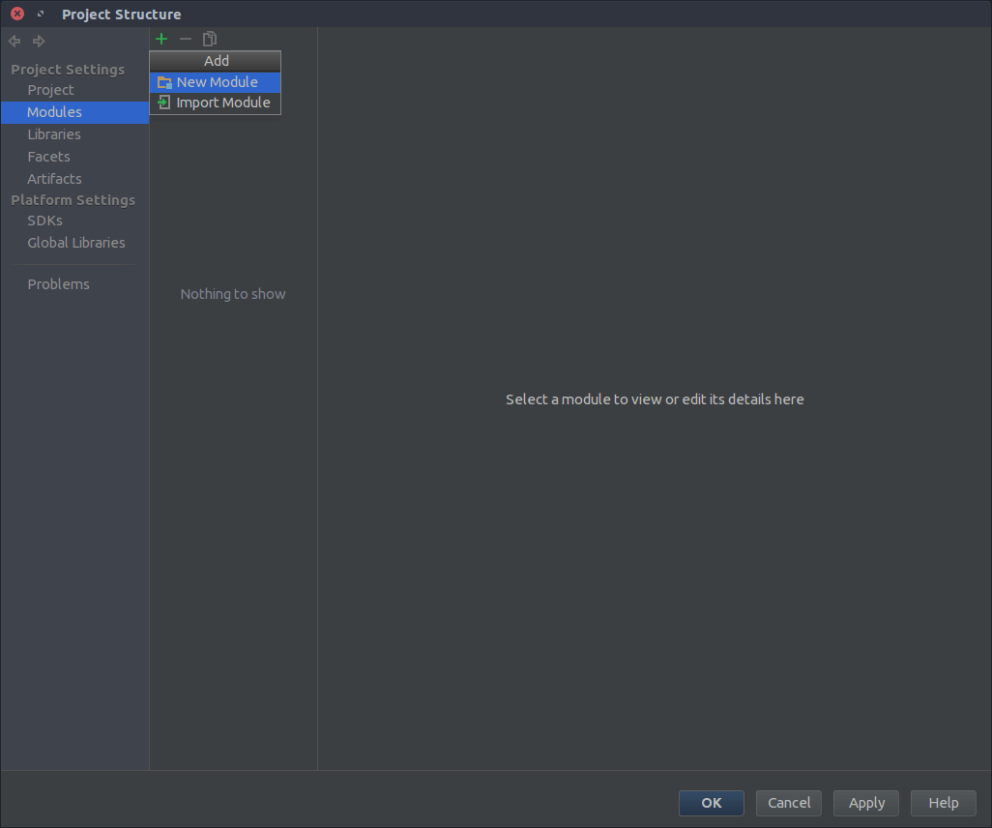Close the Project Structure dialog window
This screenshot has height=828, width=992.
pyautogui.click(x=17, y=15)
